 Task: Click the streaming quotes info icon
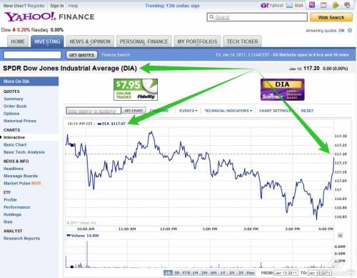tap(350, 30)
